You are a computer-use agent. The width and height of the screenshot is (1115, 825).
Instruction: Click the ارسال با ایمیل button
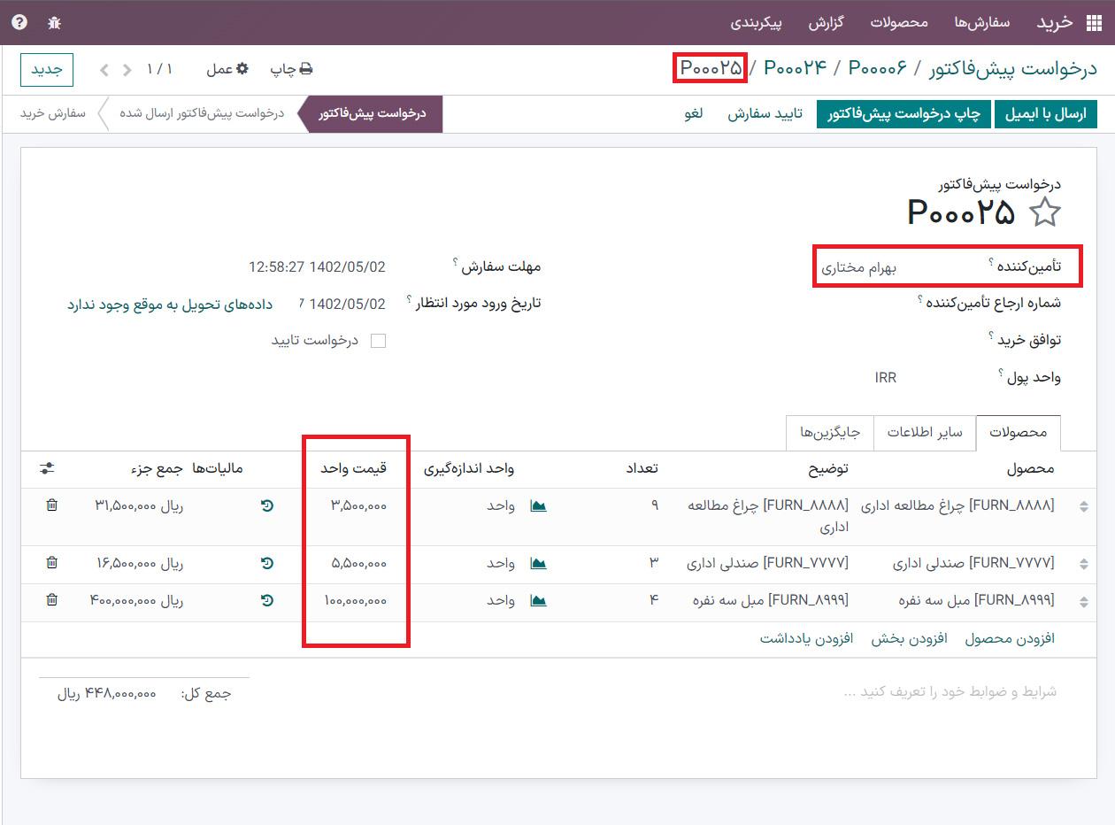(x=1045, y=115)
